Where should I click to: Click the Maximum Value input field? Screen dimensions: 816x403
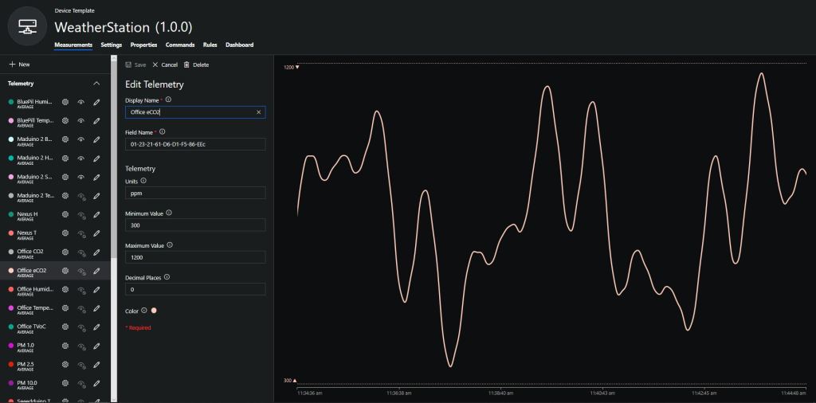pos(194,257)
